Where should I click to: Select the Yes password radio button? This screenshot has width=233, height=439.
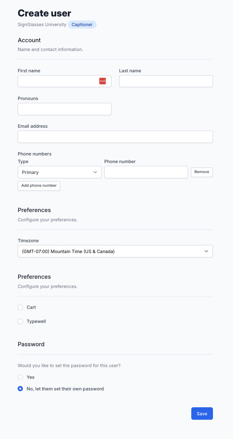point(20,377)
